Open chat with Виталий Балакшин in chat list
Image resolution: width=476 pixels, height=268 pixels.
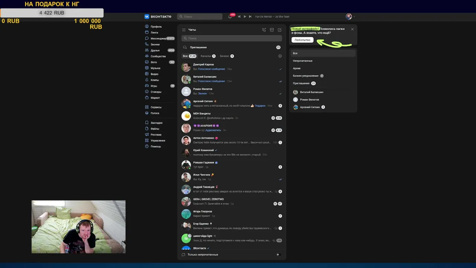click(x=232, y=79)
